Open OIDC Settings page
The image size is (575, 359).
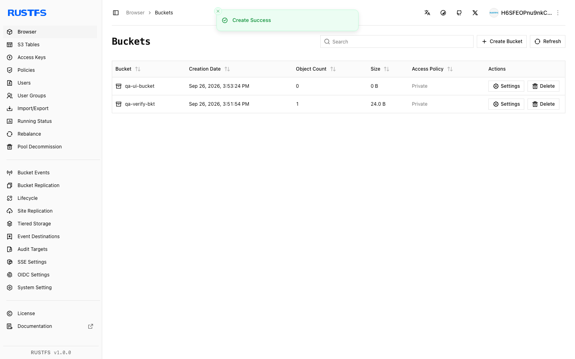50,275
